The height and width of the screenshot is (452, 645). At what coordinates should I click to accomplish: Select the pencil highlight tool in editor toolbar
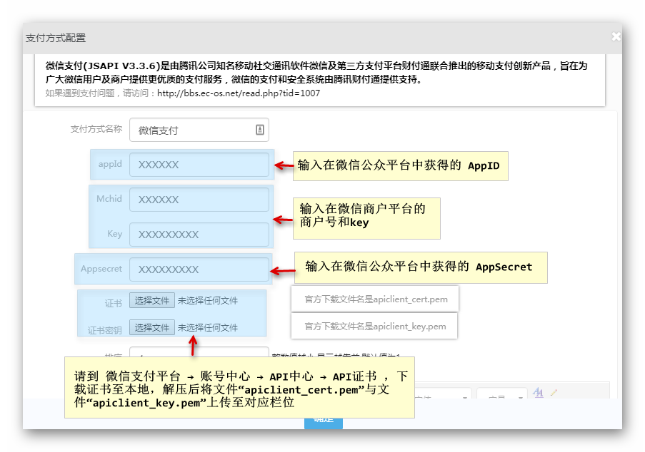554,393
